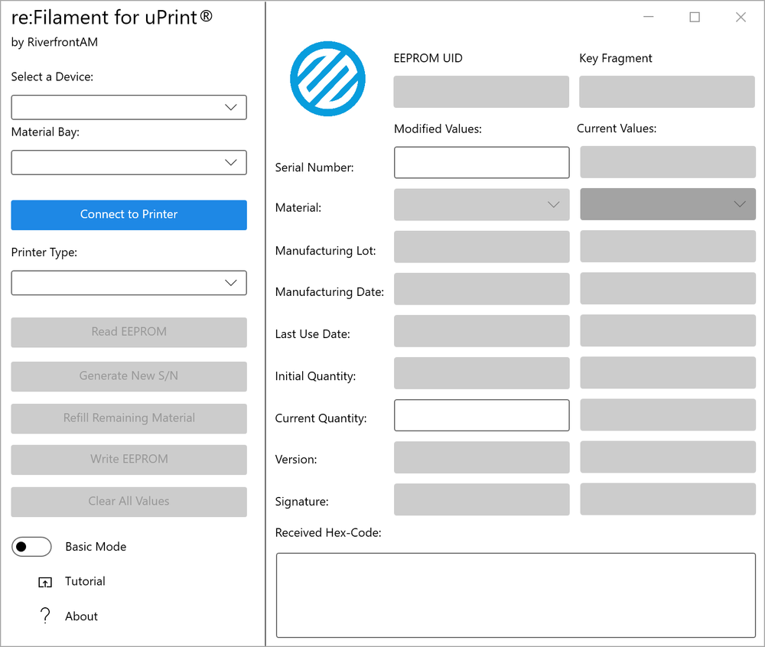This screenshot has width=765, height=647.
Task: Open the Material Bay dropdown
Action: point(129,162)
